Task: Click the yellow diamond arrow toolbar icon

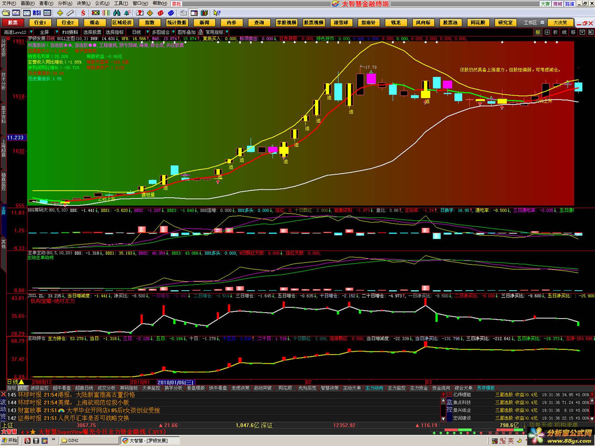Action: 150,13
